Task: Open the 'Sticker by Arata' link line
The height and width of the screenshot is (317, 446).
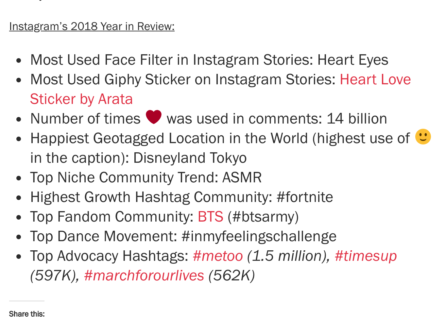Action: coord(81,99)
